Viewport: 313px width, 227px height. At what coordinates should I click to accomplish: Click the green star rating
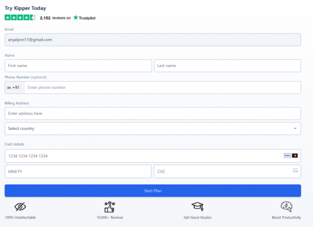click(x=20, y=17)
